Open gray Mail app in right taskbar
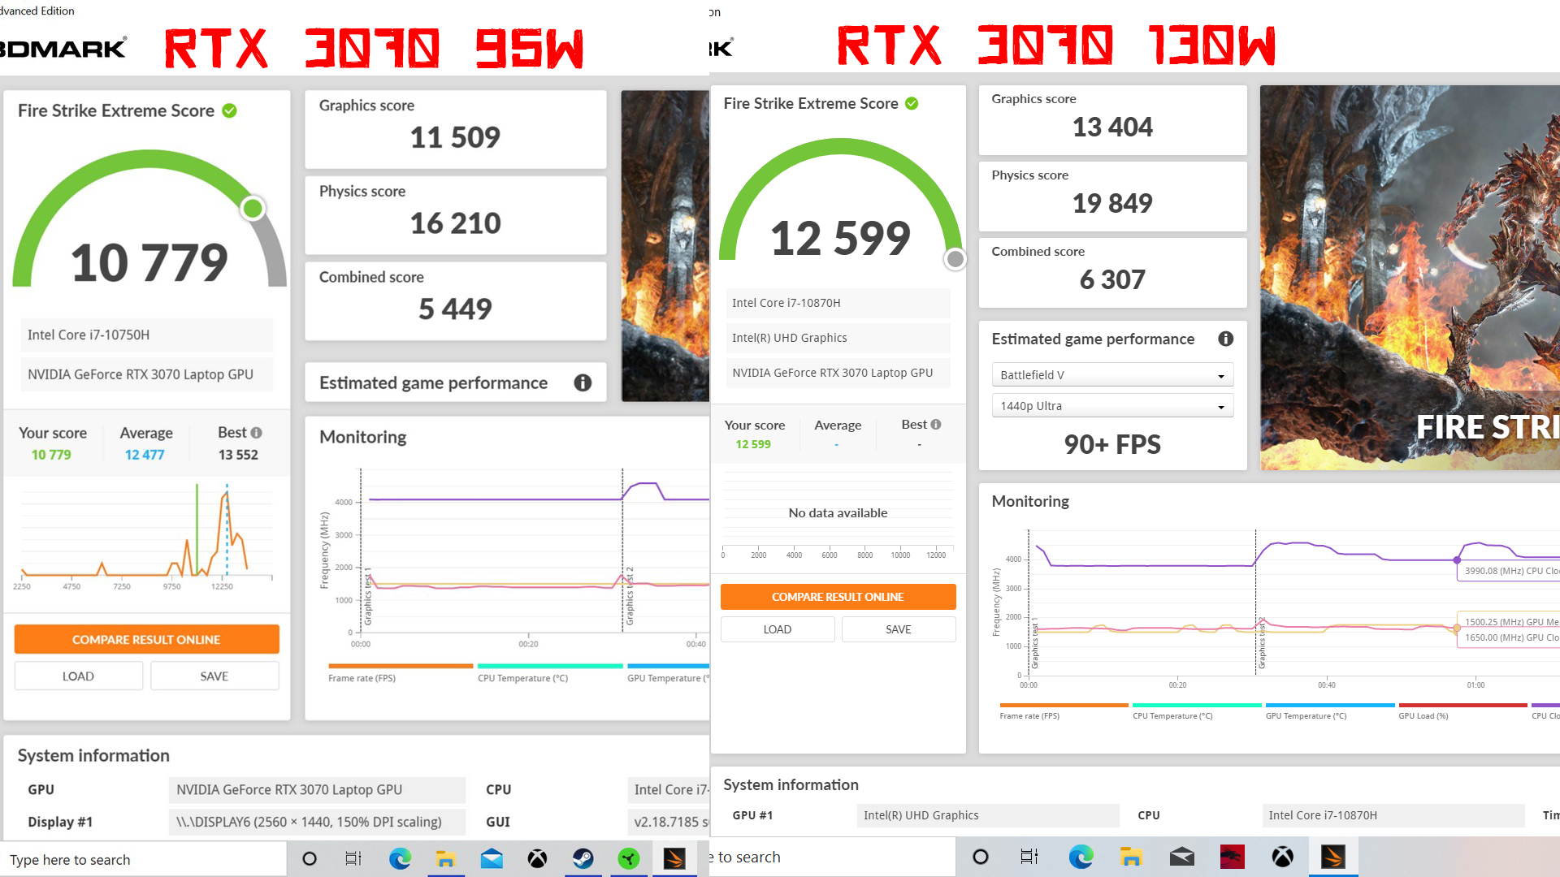Viewport: 1560px width, 877px height. tap(1182, 857)
